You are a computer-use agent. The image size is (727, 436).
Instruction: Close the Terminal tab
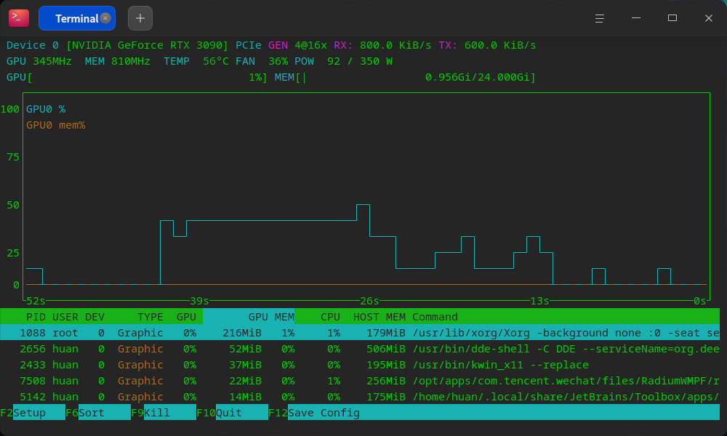[x=105, y=18]
